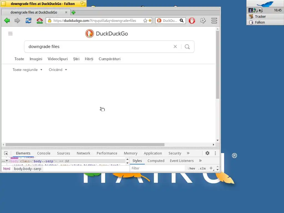The width and height of the screenshot is (284, 213).
Task: Go forward with the gray forward arrow
Action: click(x=17, y=21)
